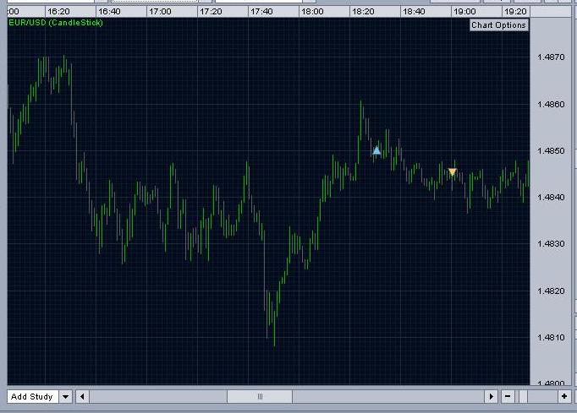
Task: Click the 1.4870 price axis label
Action: (x=551, y=57)
